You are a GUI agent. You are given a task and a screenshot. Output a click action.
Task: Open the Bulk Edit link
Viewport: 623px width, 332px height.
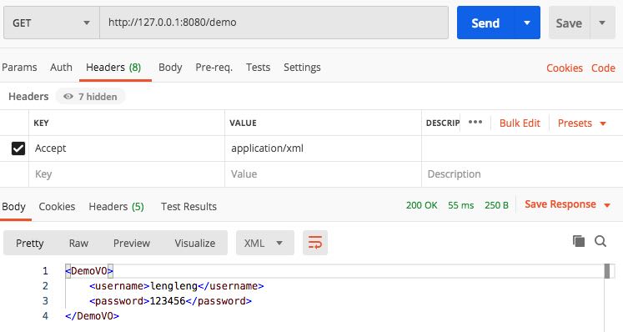click(x=520, y=123)
